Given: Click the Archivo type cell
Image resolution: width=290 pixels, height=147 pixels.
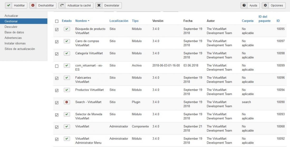Looking at the screenshot, I should coord(137,65).
